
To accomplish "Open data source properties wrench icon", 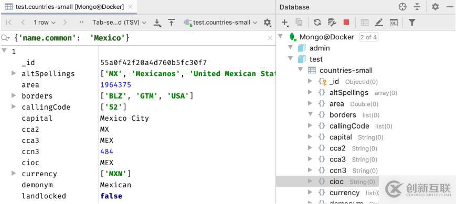I will pyautogui.click(x=332, y=23).
